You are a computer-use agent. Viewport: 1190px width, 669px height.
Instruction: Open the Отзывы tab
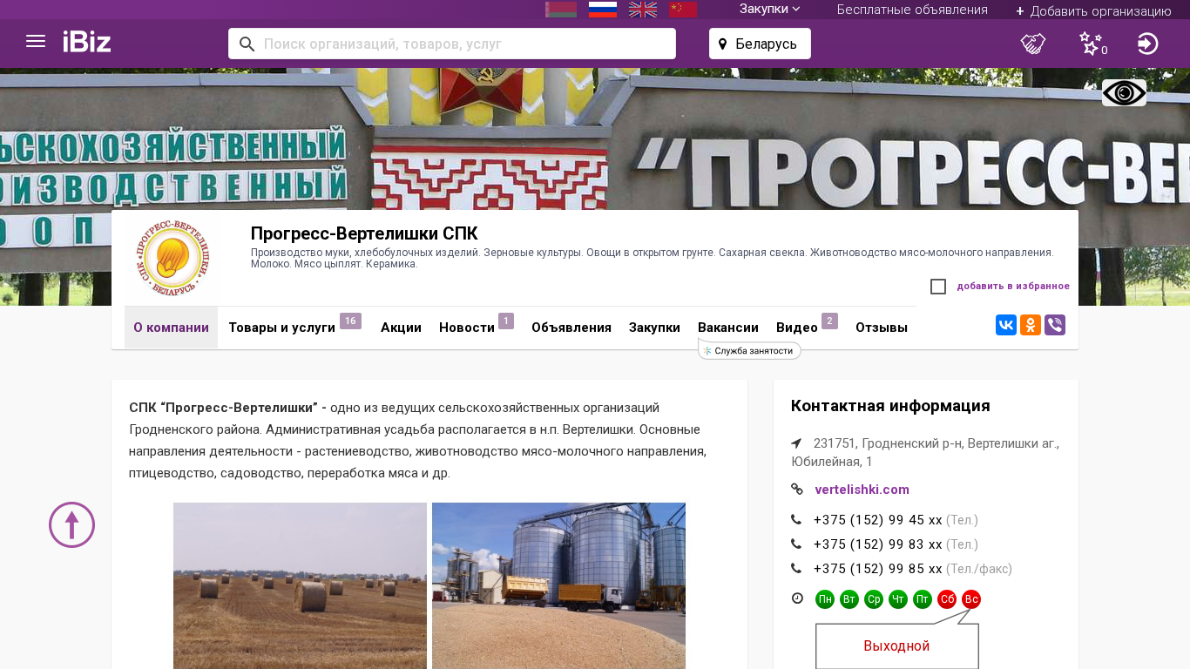tap(882, 328)
